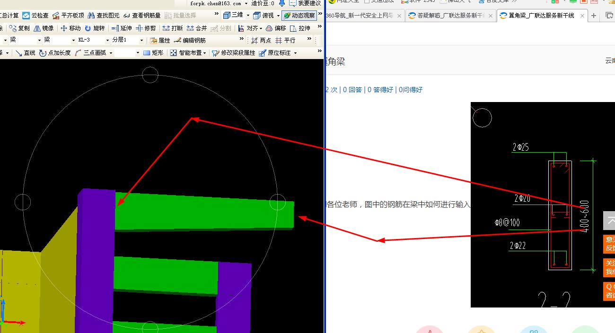
Task: Open the 原位标注 in-situ annotation tool
Action: click(x=275, y=53)
